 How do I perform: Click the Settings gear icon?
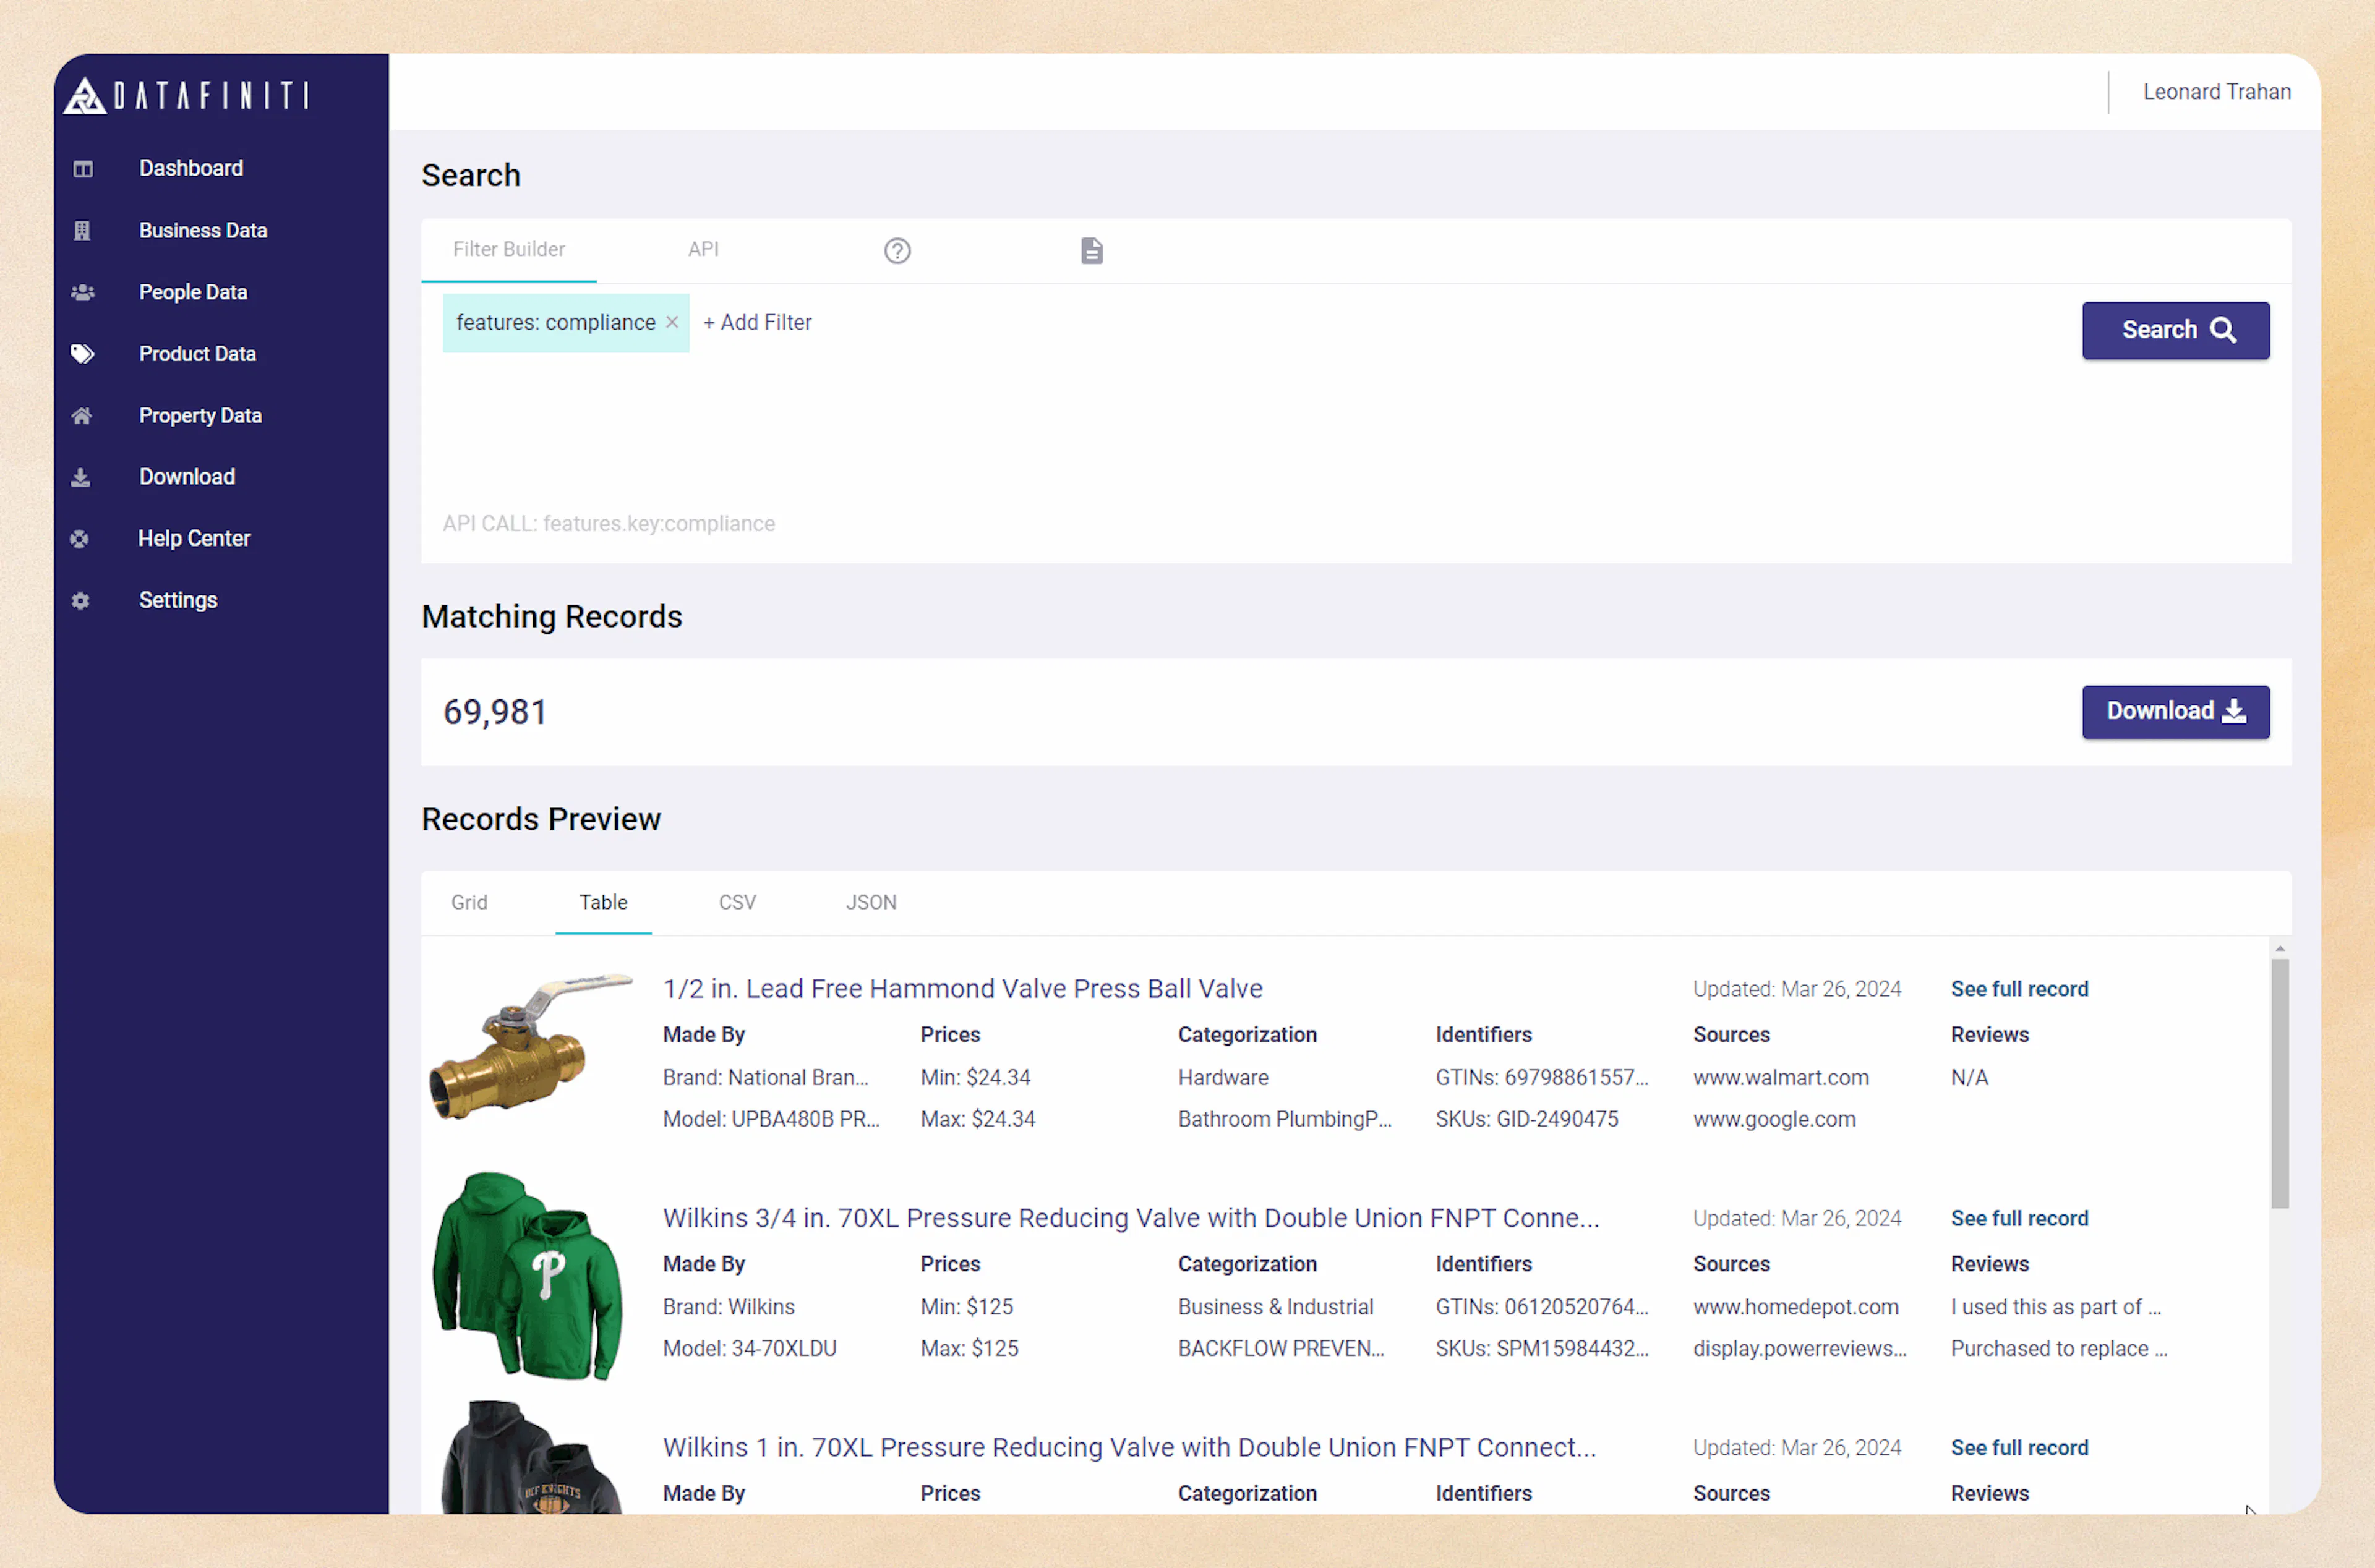tap(81, 601)
